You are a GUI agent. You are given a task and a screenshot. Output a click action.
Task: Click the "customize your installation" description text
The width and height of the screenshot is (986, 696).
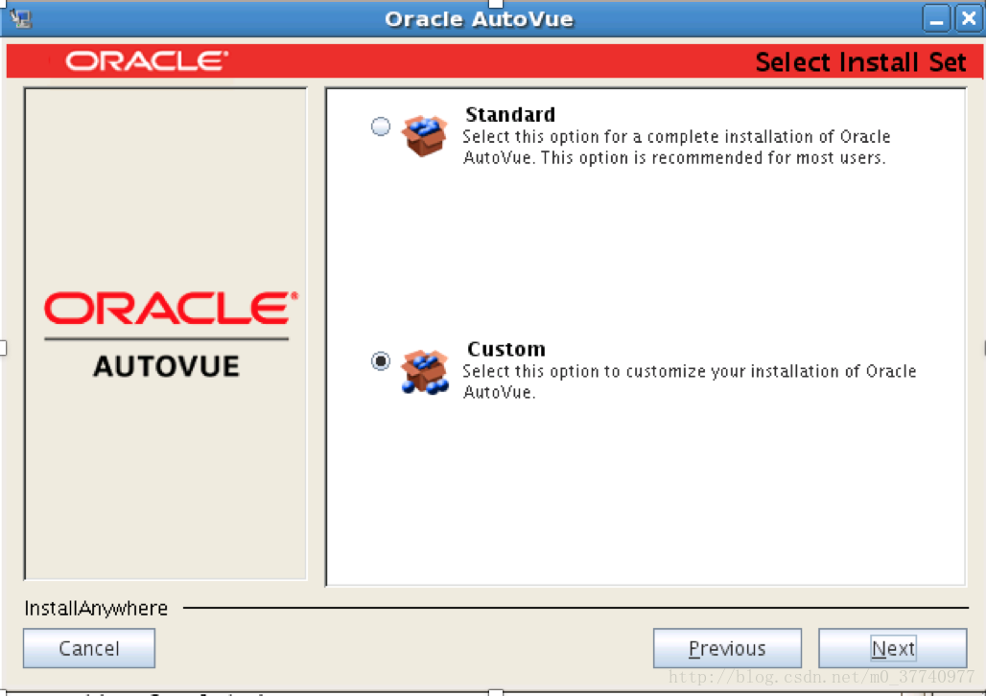click(x=690, y=382)
